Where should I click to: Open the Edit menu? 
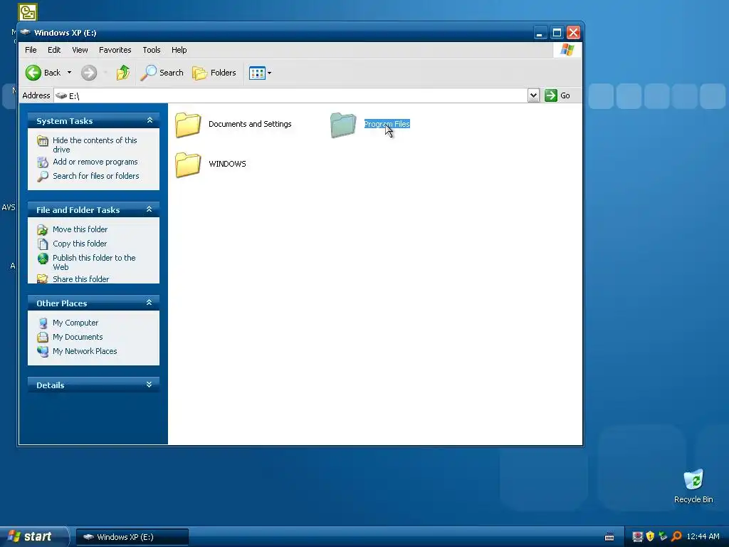tap(54, 50)
